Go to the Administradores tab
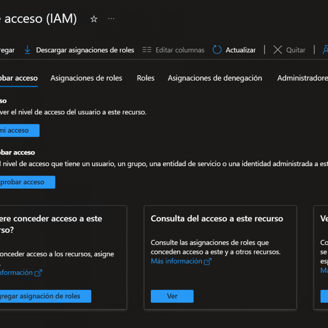This screenshot has width=328, height=328. pyautogui.click(x=302, y=78)
